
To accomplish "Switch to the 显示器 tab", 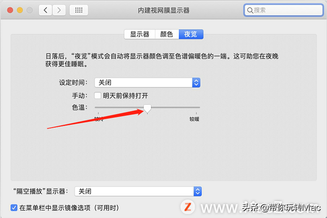I will (x=140, y=34).
